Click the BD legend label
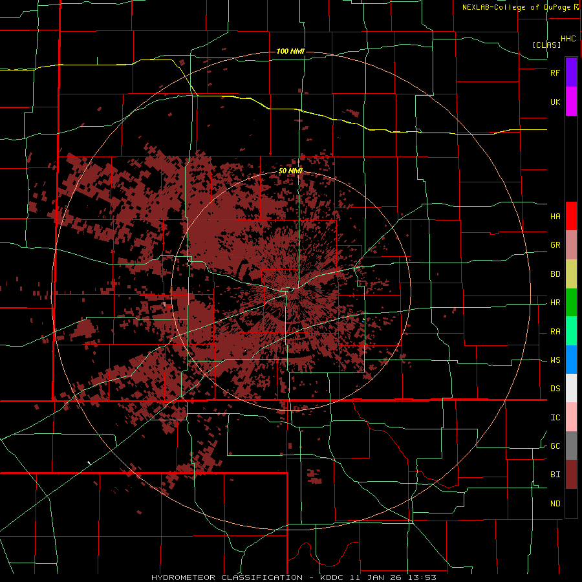The width and height of the screenshot is (582, 582). [x=555, y=274]
